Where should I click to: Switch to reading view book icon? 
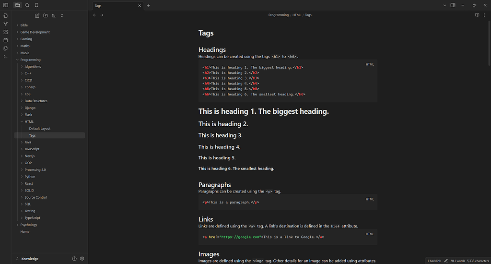(477, 15)
